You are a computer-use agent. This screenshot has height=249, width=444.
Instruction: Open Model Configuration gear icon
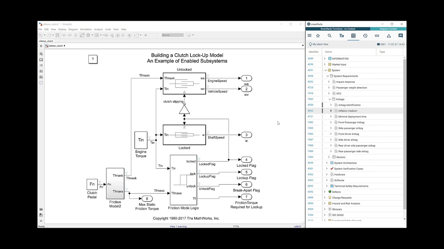click(88, 35)
